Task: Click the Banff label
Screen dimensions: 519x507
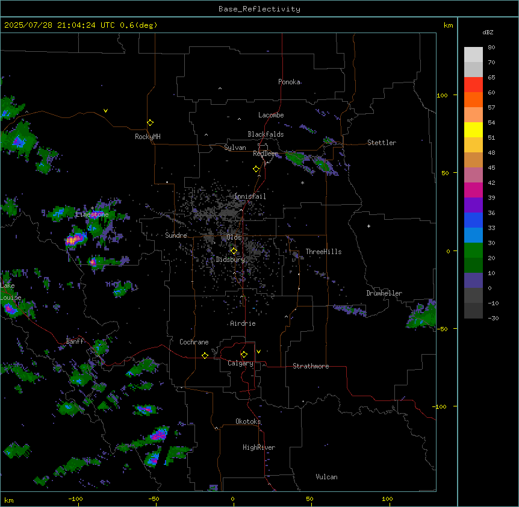Action: tap(75, 341)
